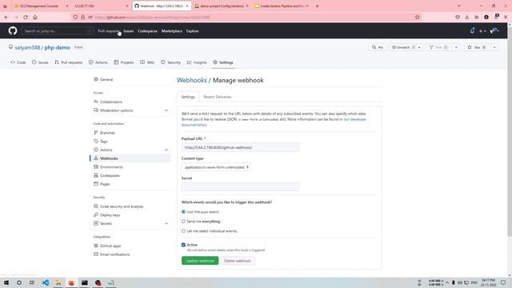This screenshot has width=512, height=288.
Task: Open Codespaces in the header nav
Action: pos(147,31)
